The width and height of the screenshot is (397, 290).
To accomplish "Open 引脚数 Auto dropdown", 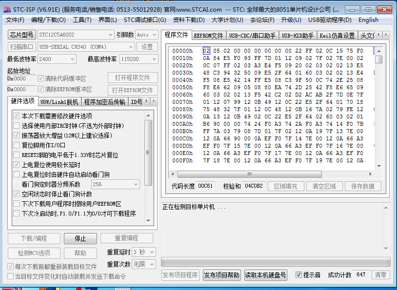I will click(147, 35).
